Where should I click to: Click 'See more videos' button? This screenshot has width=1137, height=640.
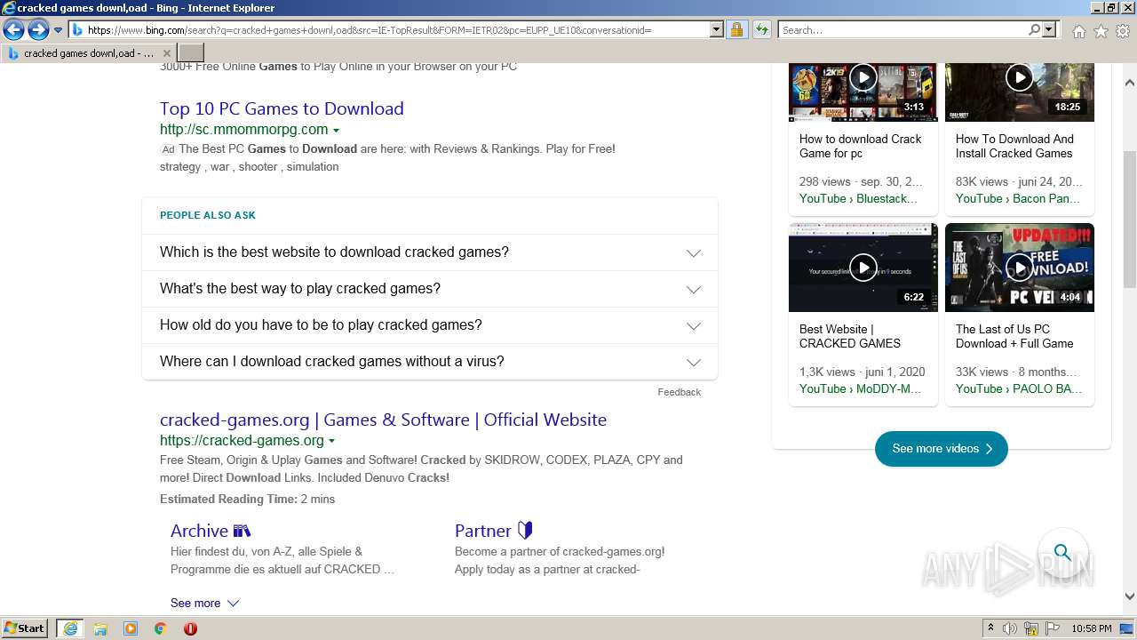pyautogui.click(x=942, y=449)
